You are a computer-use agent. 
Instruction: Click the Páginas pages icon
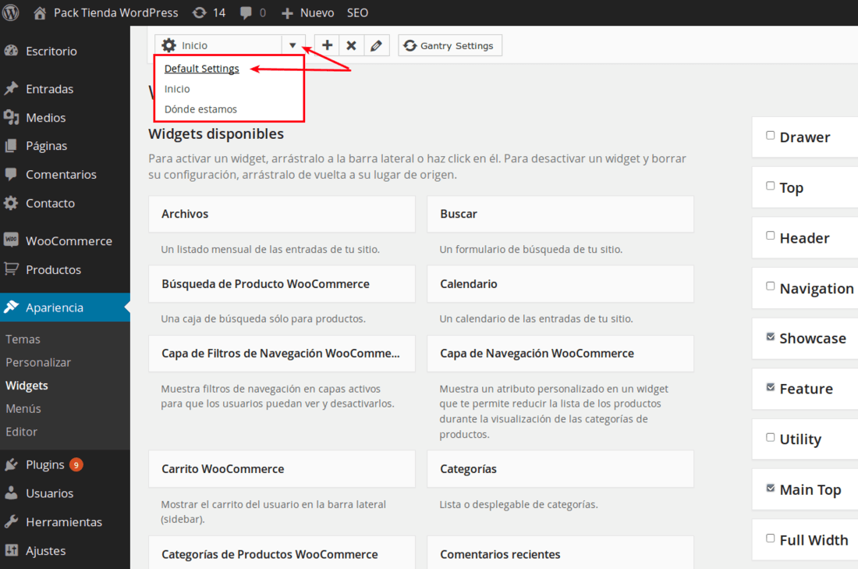[11, 146]
